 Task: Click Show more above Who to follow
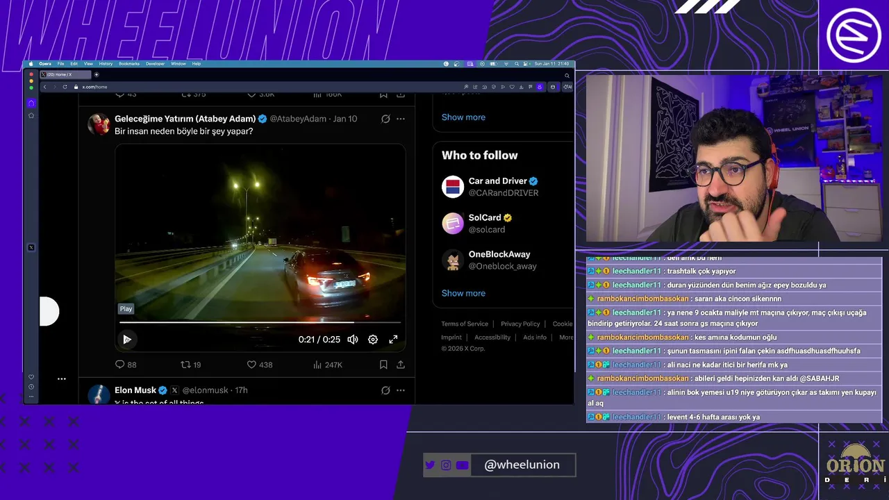click(x=463, y=117)
